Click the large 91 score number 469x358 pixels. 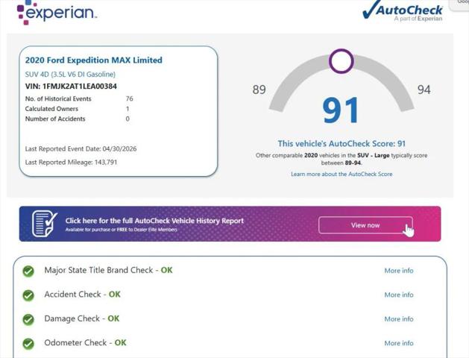341,110
